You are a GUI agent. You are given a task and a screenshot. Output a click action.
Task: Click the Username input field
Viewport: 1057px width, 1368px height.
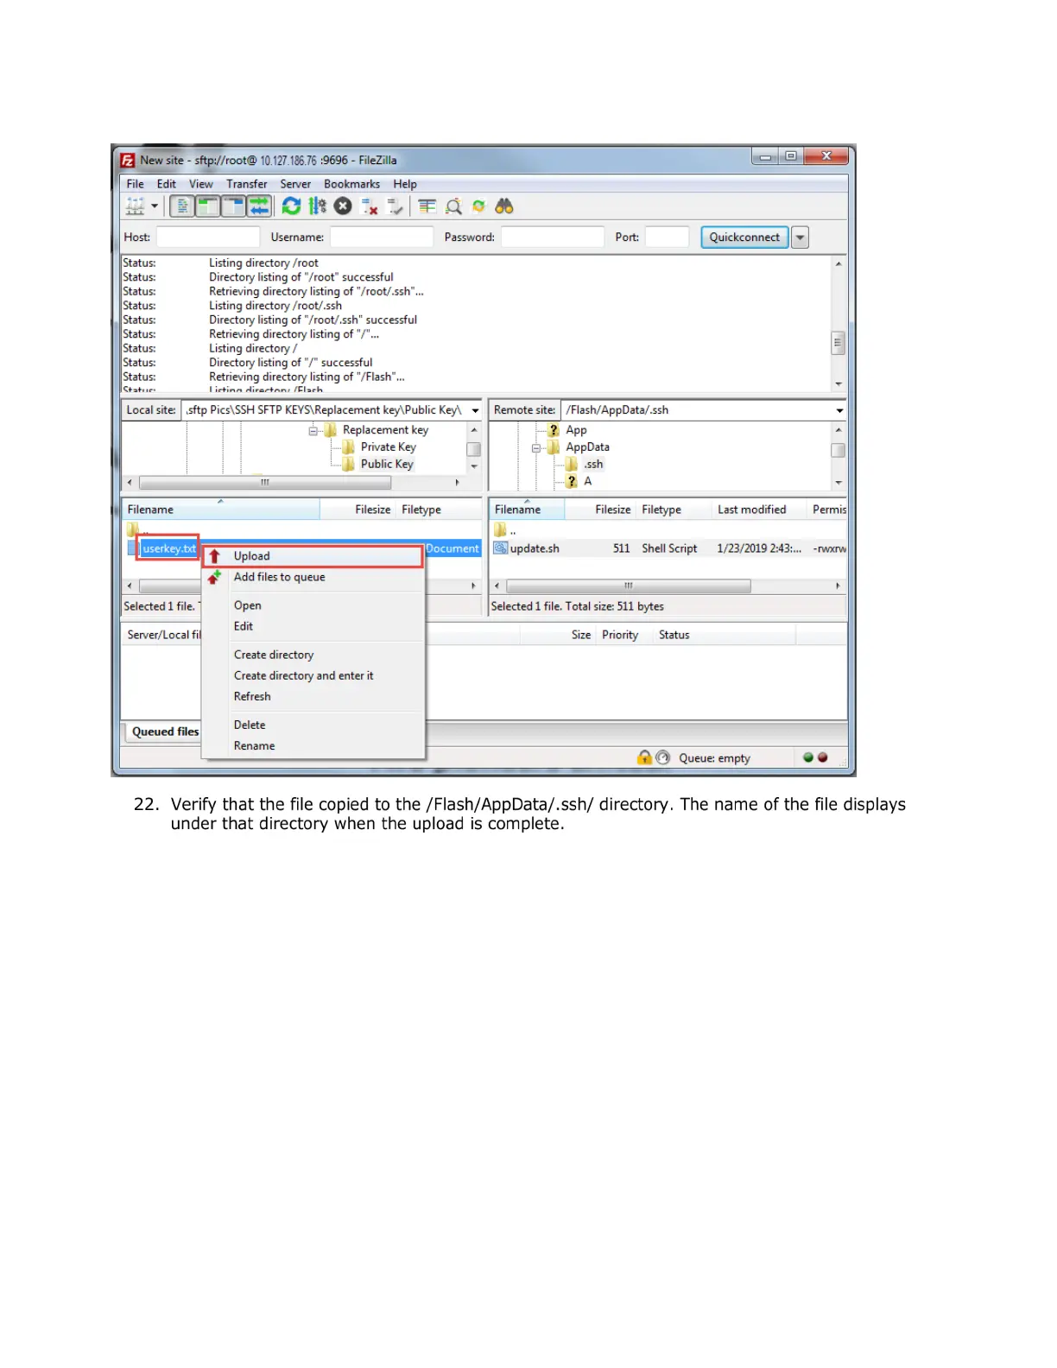[x=382, y=237]
